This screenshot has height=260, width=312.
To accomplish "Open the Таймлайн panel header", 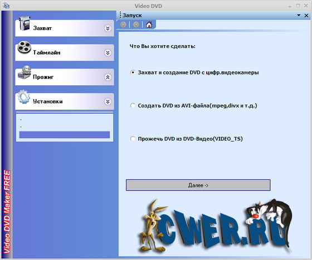I will (x=65, y=52).
